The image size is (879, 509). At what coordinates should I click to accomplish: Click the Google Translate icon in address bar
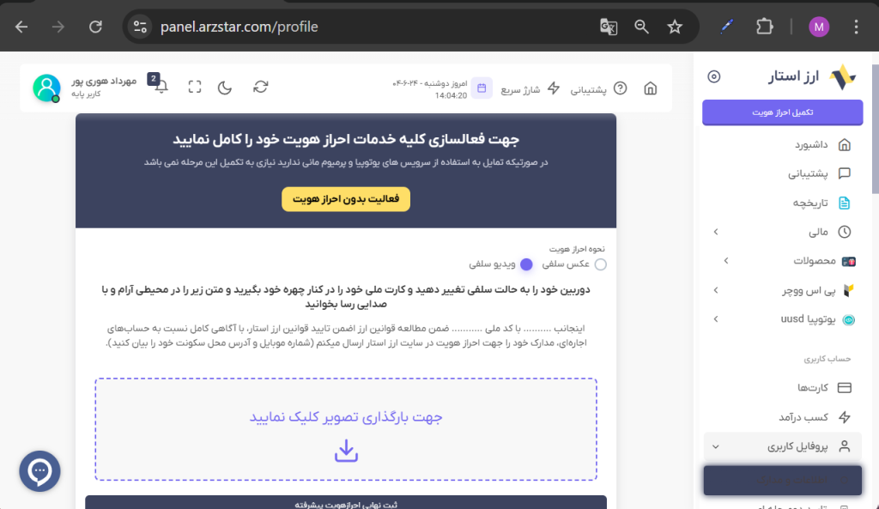tap(609, 27)
